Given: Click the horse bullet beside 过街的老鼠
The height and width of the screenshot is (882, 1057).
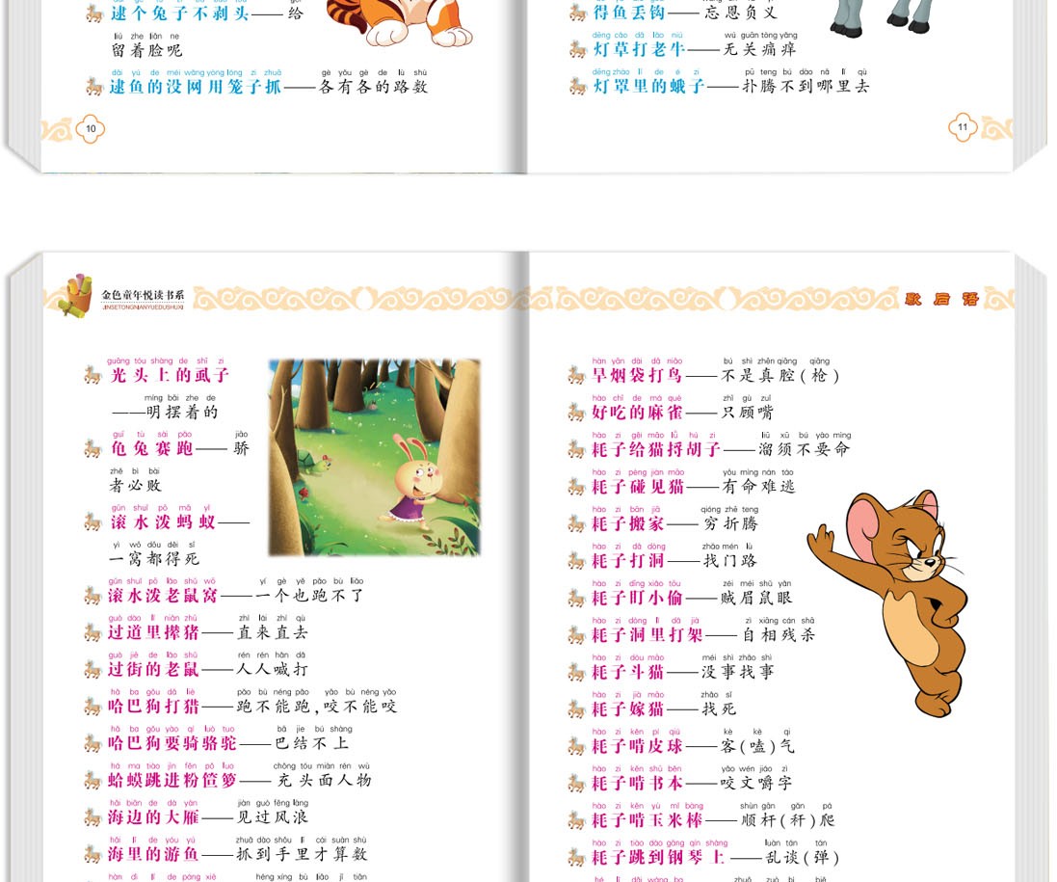Looking at the screenshot, I should [x=93, y=669].
